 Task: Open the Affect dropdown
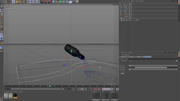(x=153, y=66)
